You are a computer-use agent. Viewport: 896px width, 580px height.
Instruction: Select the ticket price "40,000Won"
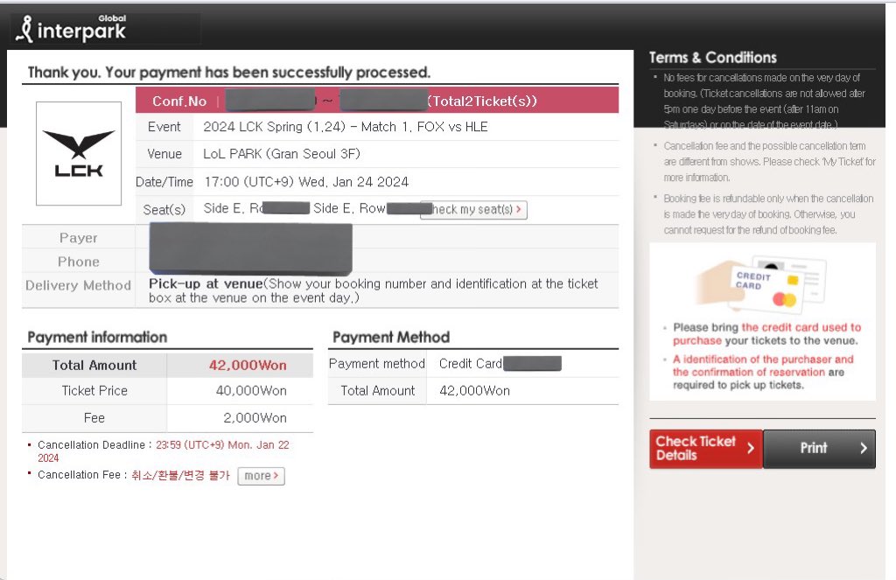click(x=251, y=391)
